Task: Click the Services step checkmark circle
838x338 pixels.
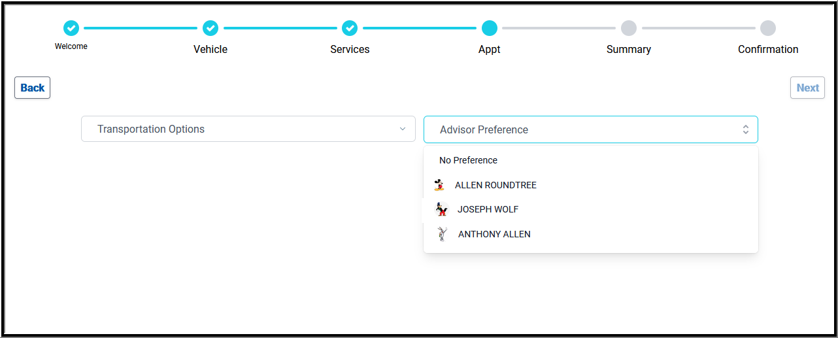Action: tap(350, 28)
